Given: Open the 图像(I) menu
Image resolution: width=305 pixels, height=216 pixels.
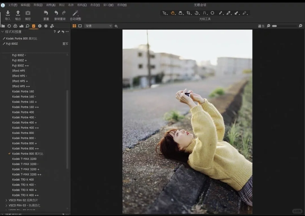Looking at the screenshot, I should 38,5.
